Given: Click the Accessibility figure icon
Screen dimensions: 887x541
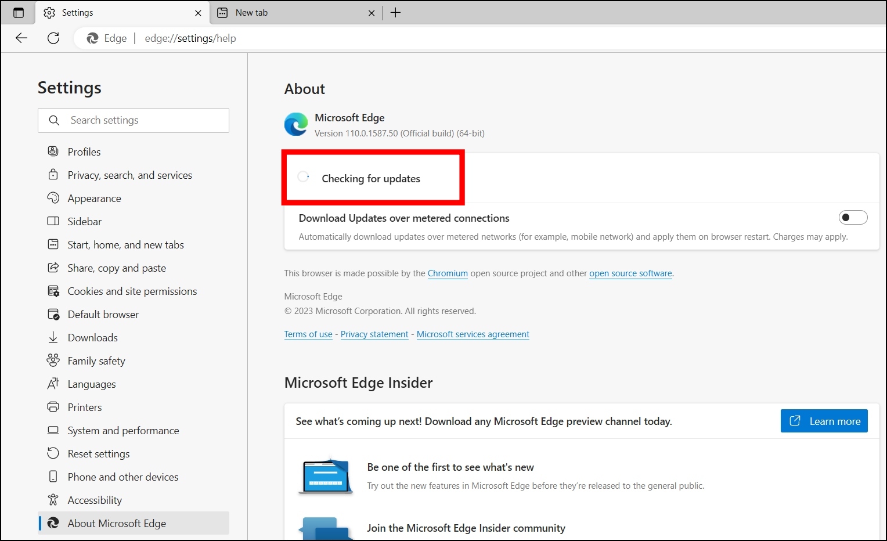Looking at the screenshot, I should (53, 499).
